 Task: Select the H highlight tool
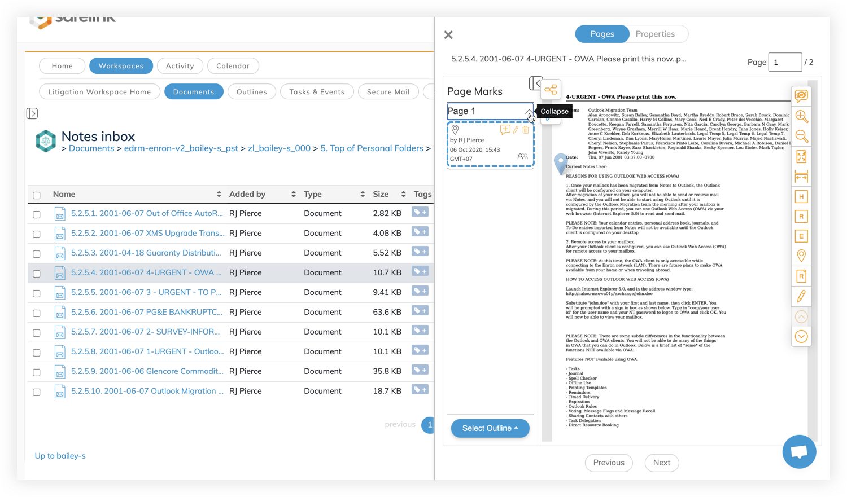coord(801,196)
